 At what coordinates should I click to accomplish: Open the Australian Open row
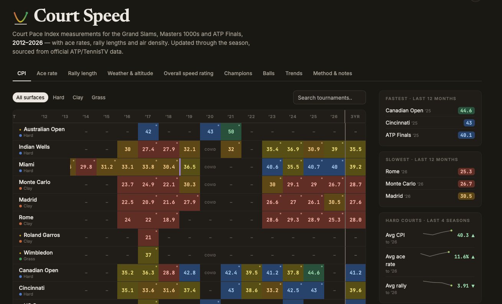click(x=189, y=131)
